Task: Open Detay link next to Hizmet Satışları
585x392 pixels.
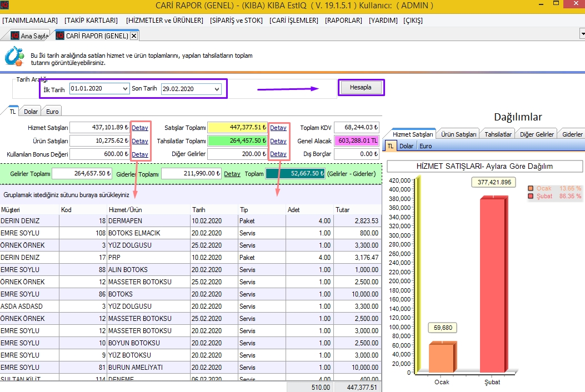Action: (139, 128)
